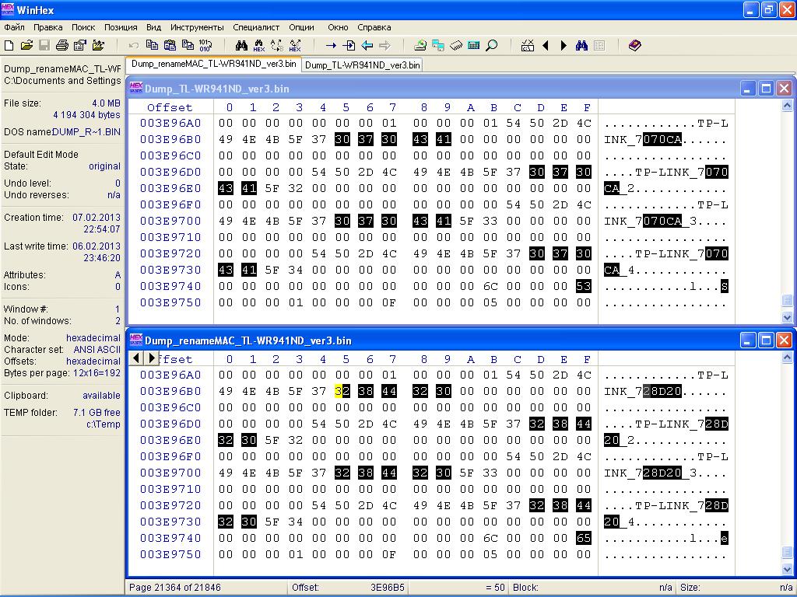Click the Go To Page icon
Image resolution: width=797 pixels, height=597 pixels.
coord(349,46)
